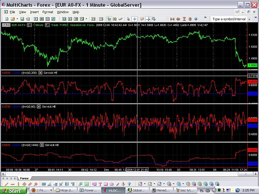Screen dimensions: 259x194
Task: Click the Save disk icon
Action: click(x=22, y=19)
